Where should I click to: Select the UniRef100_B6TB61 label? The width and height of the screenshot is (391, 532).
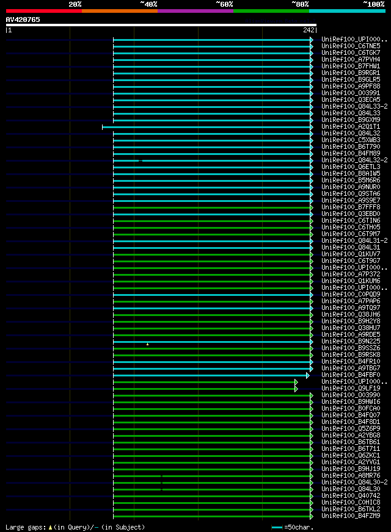click(351, 442)
